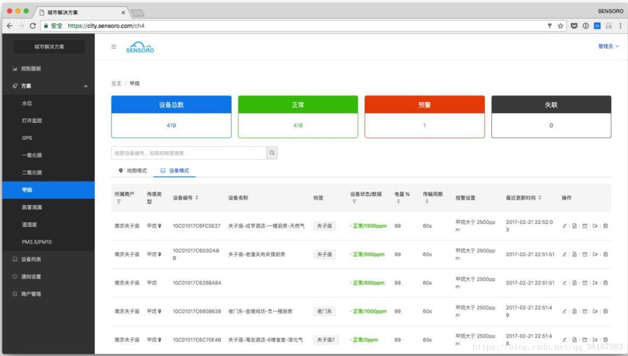Image resolution: width=628 pixels, height=356 pixels.
Task: Click 总览 breadcrumb link
Action: pos(116,84)
